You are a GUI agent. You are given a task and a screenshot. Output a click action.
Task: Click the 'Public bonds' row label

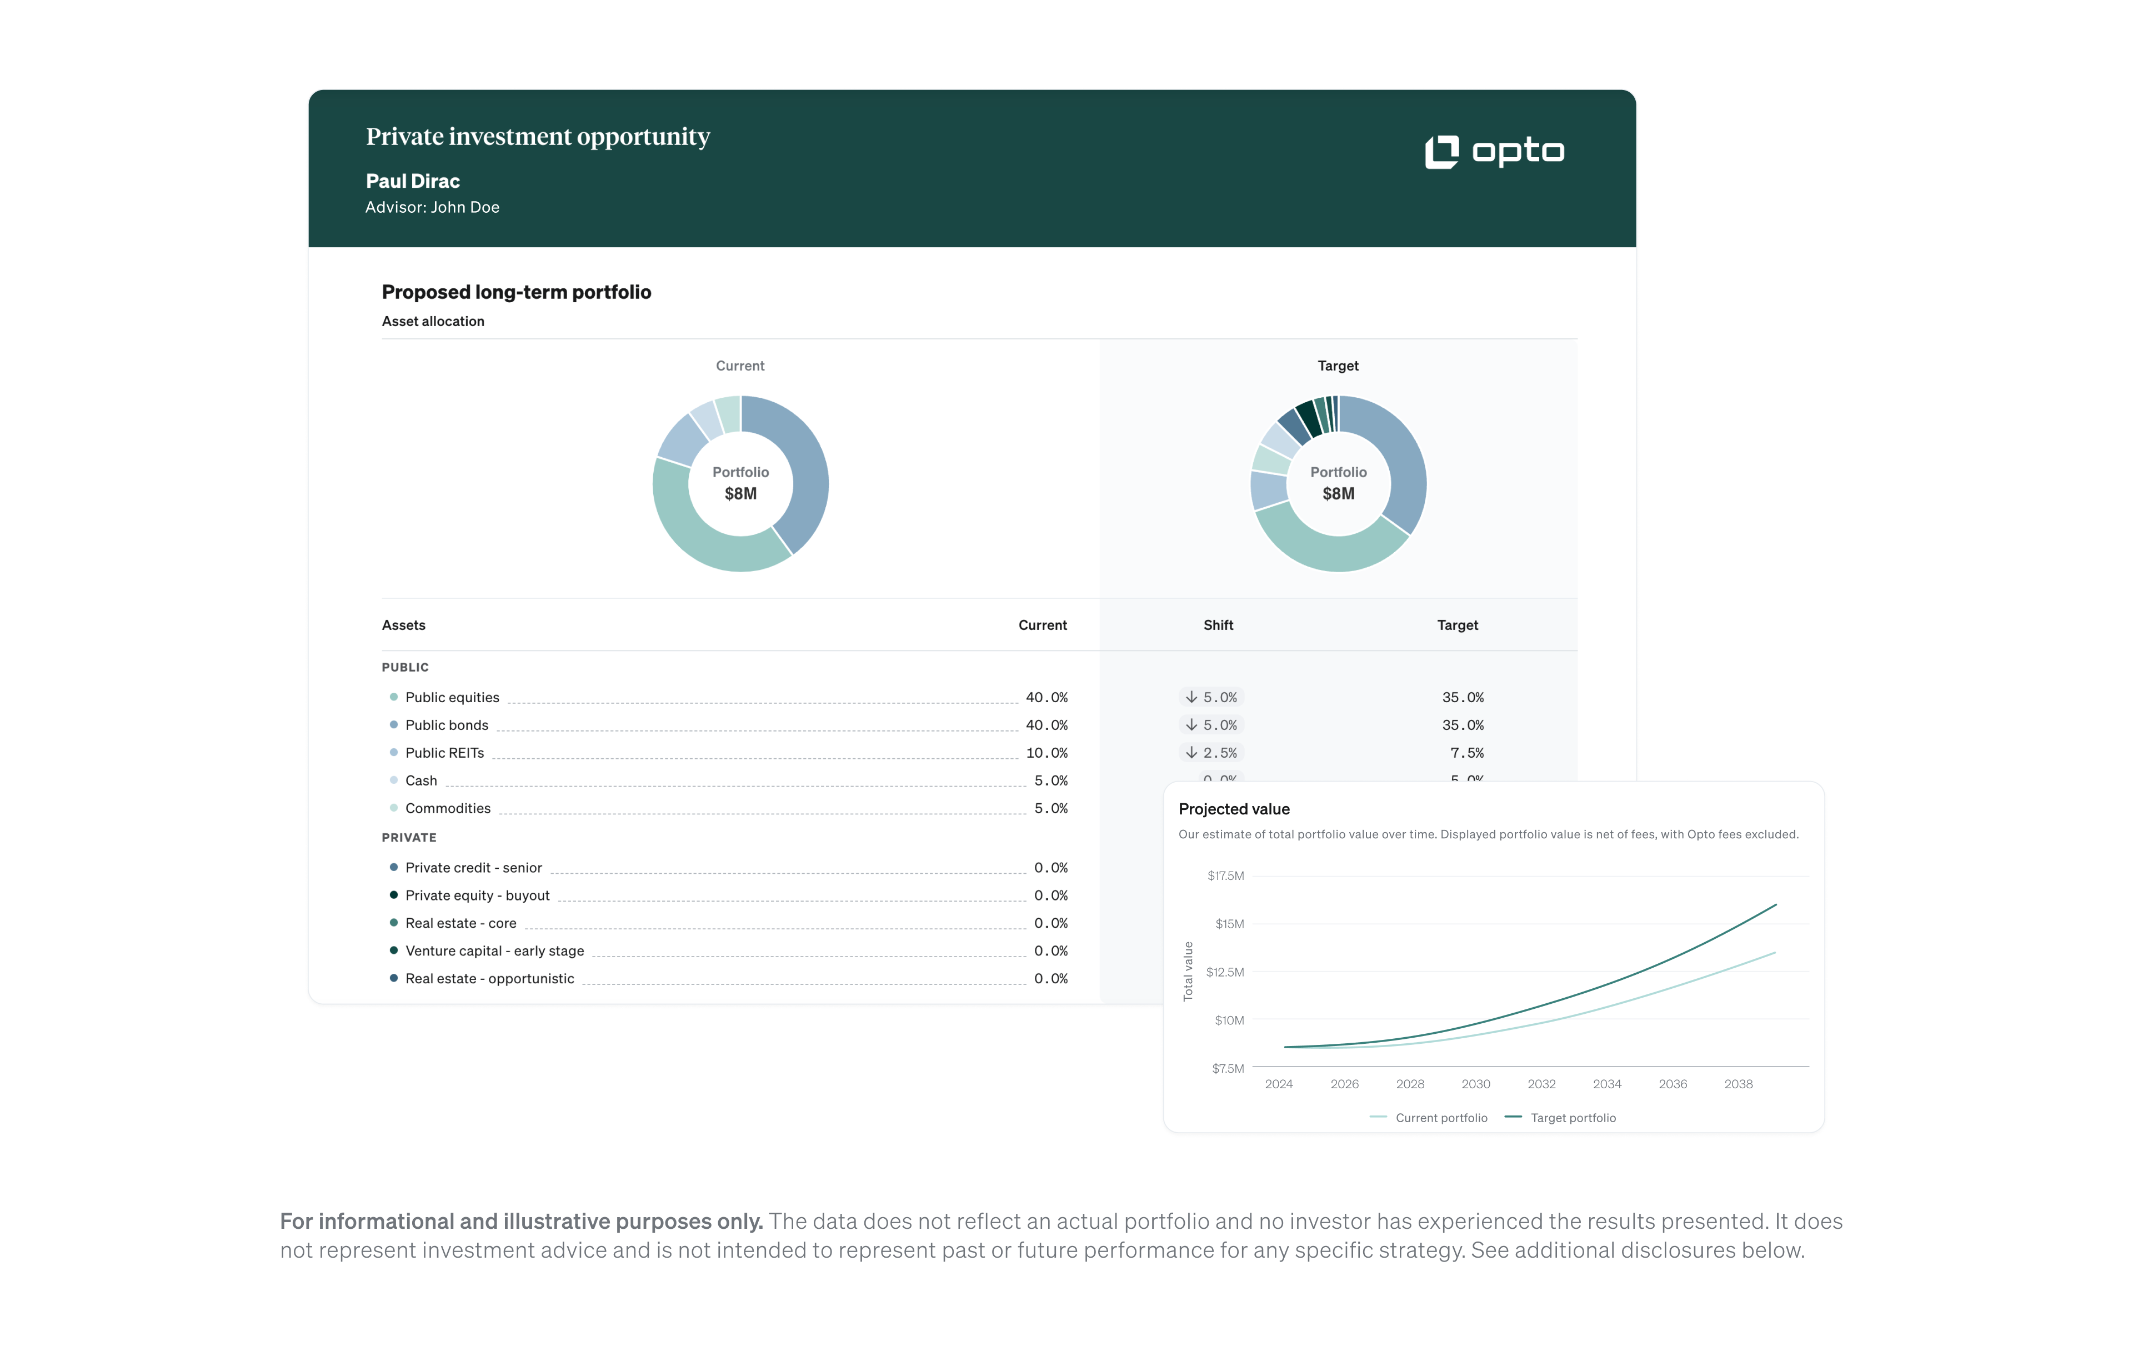pyautogui.click(x=447, y=725)
